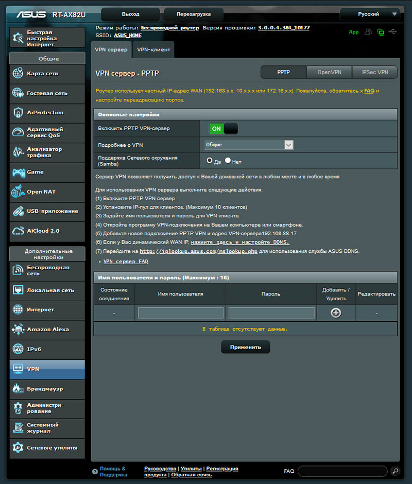Select the PPTP server type tab

(x=284, y=72)
